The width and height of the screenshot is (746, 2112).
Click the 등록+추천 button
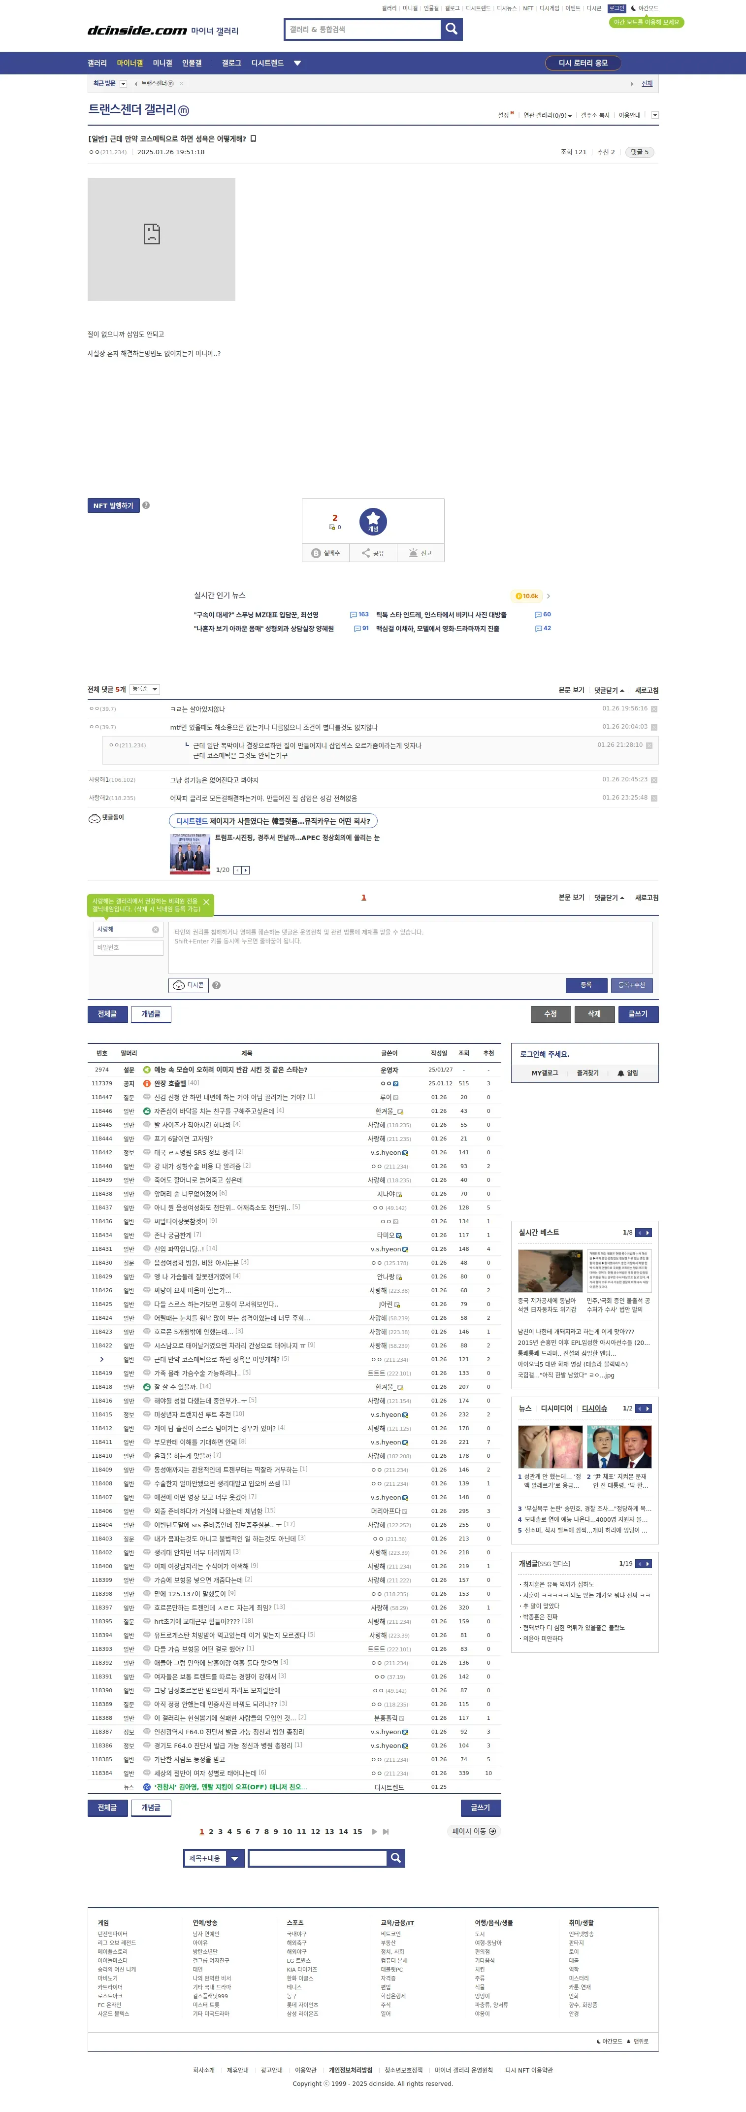pos(631,985)
